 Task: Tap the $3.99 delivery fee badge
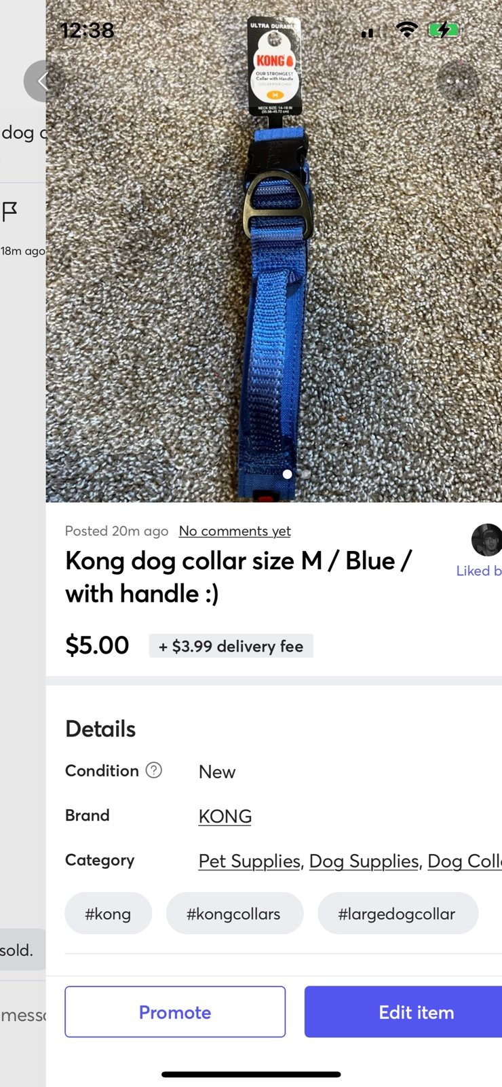click(x=231, y=646)
